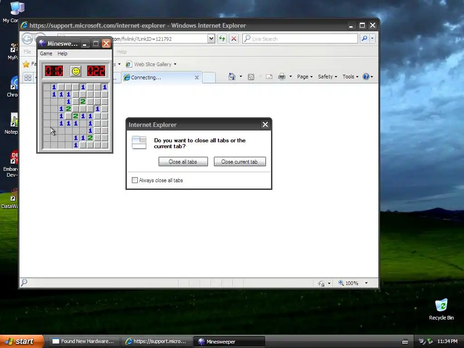This screenshot has height=348, width=464.
Task: Click the Live Search input field
Action: click(x=300, y=39)
